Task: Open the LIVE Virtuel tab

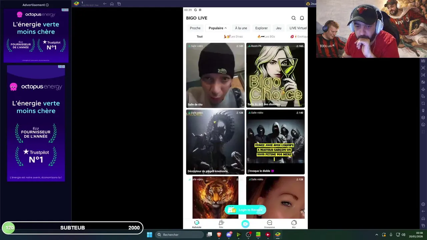Action: pyautogui.click(x=298, y=28)
